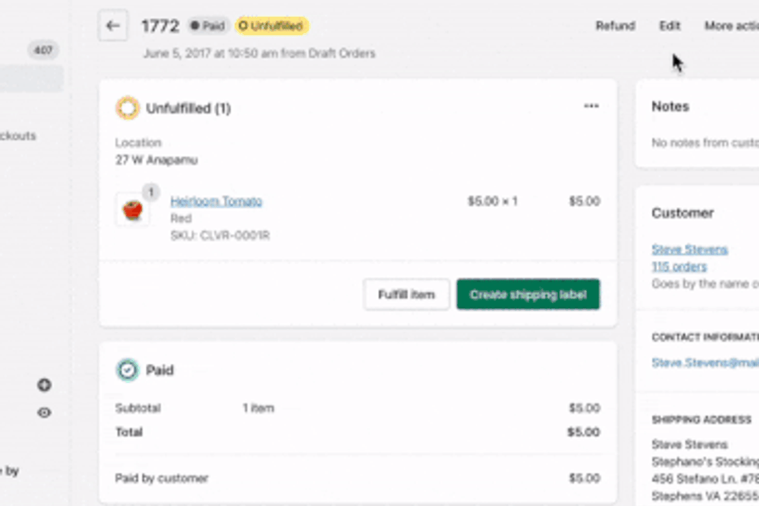
Task: Click the 407 notification badge in the sidebar
Action: tap(43, 50)
